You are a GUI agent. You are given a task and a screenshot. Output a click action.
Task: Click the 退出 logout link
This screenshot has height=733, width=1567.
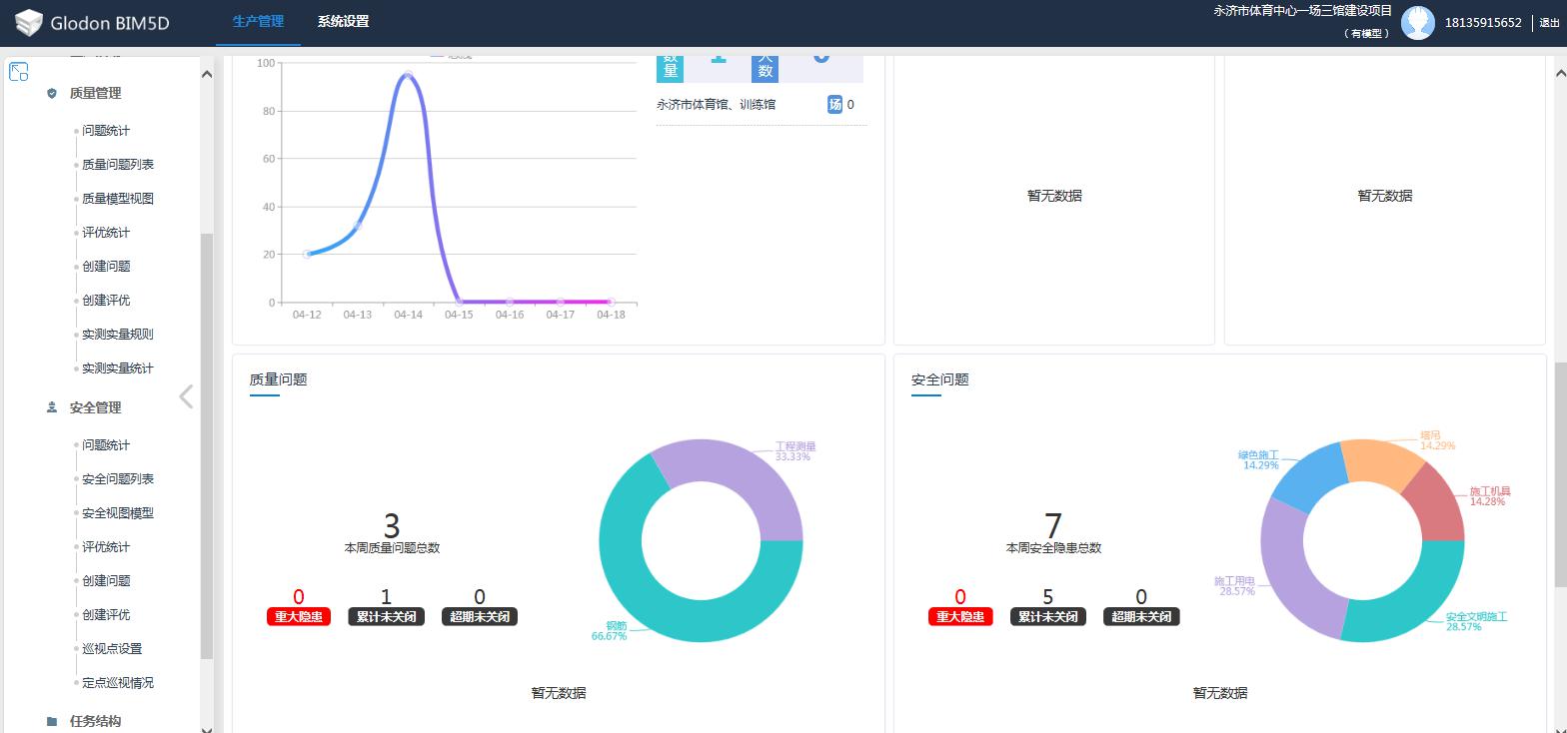(1549, 22)
